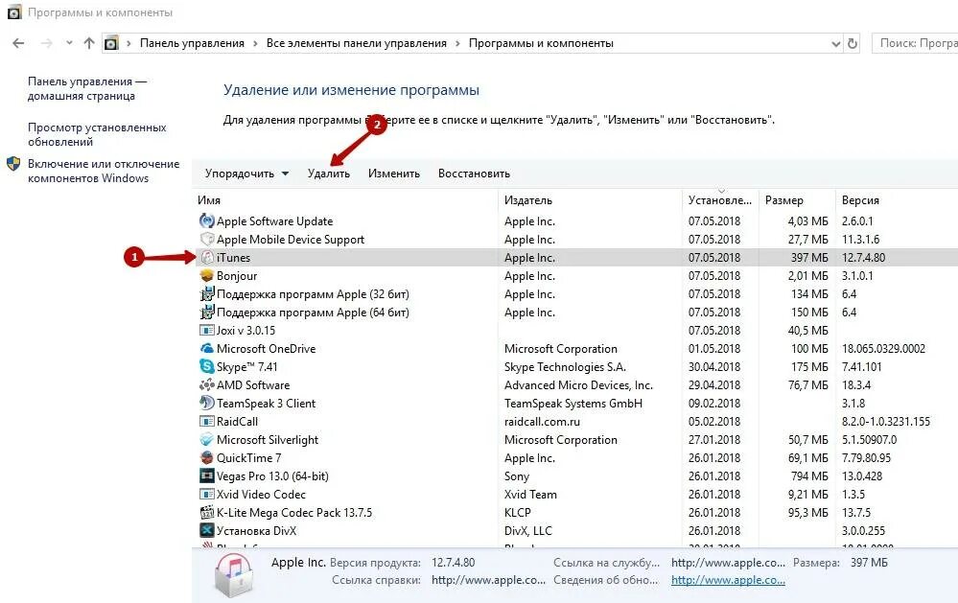Click the Skype Technologies S.A. publisher cell
Screen dimensions: 958x603
pos(565,366)
